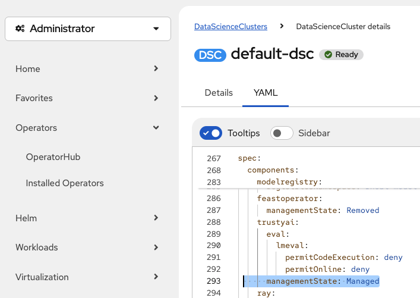Follow the DataScienceClusters breadcrumb link
The image size is (420, 298).
pyautogui.click(x=230, y=27)
